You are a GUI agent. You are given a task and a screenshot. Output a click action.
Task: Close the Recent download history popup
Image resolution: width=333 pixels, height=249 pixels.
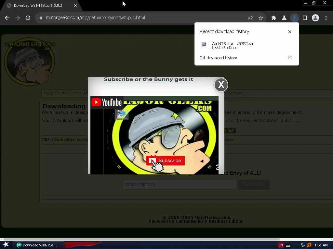click(x=290, y=32)
